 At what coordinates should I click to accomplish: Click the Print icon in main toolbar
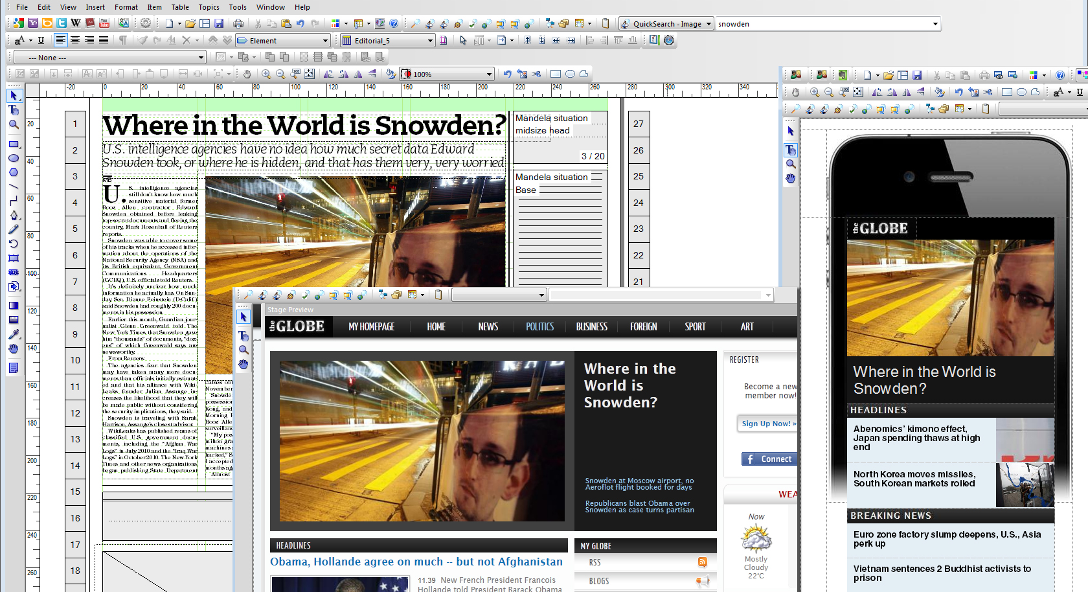[238, 24]
